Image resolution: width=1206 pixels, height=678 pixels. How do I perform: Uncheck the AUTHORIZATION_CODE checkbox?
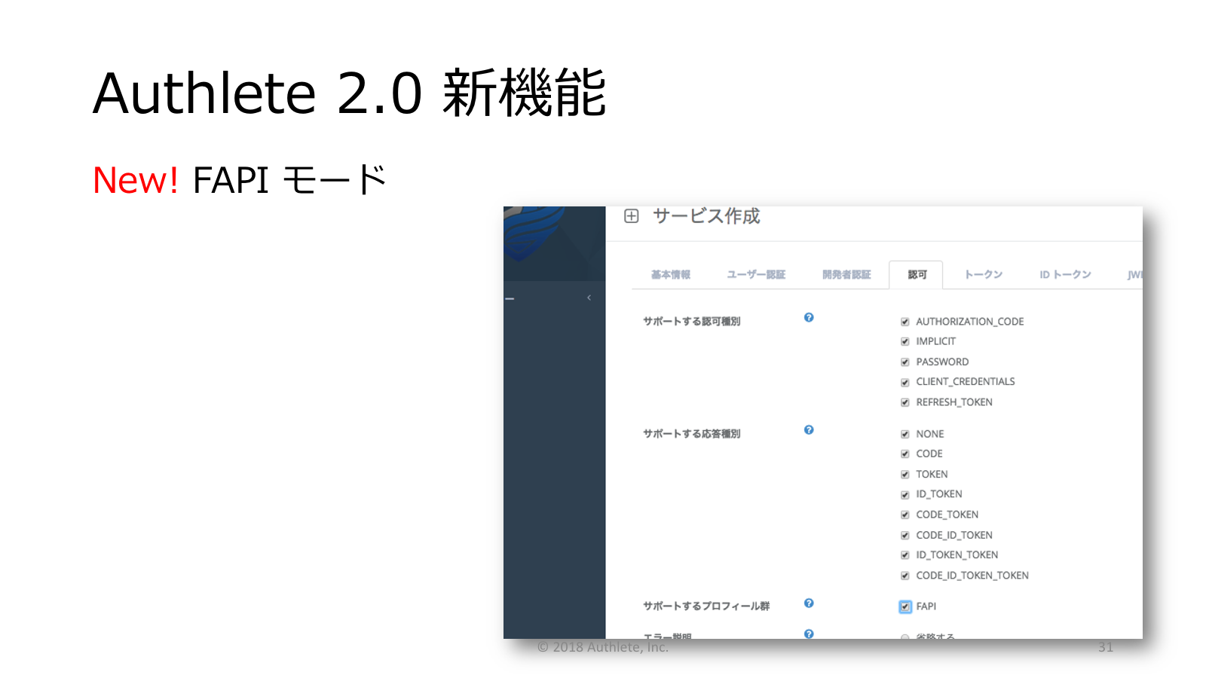pyautogui.click(x=905, y=322)
